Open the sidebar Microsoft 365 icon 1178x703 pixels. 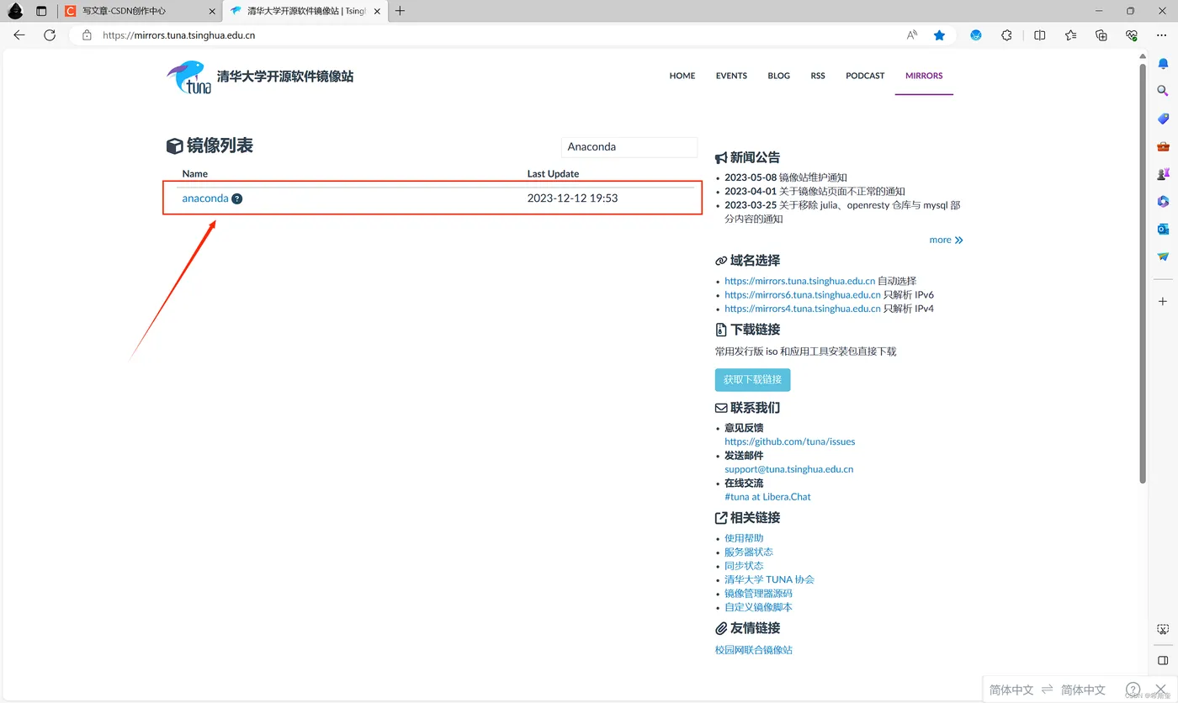tap(1163, 201)
